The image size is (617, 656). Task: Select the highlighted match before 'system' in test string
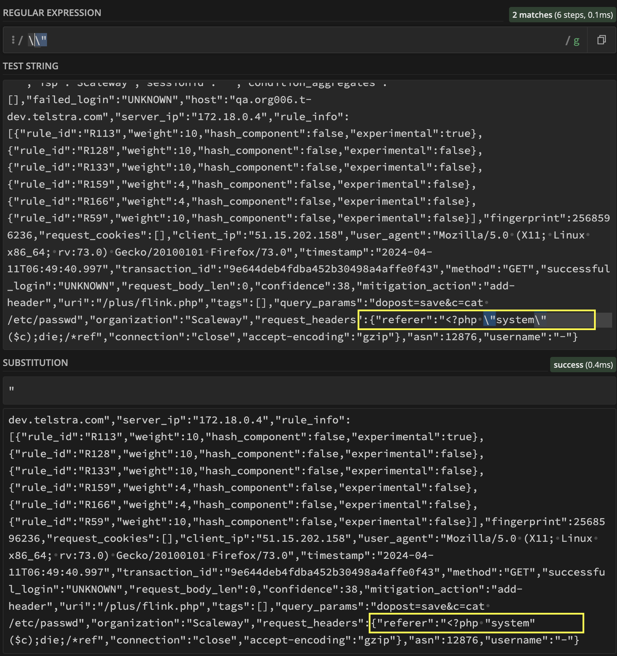(489, 320)
